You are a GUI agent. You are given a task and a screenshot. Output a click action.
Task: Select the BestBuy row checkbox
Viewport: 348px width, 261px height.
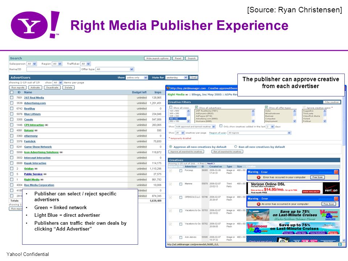point(12,108)
